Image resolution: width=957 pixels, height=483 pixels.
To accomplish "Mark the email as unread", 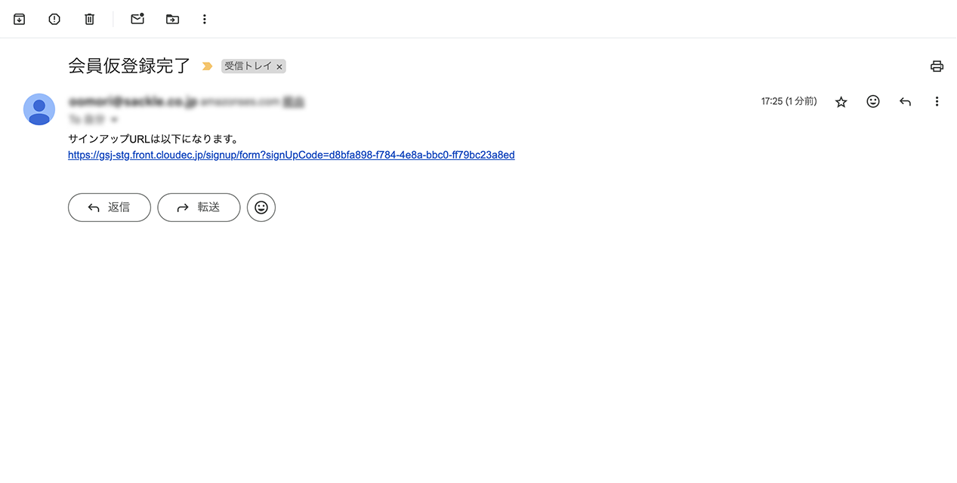I will point(137,19).
